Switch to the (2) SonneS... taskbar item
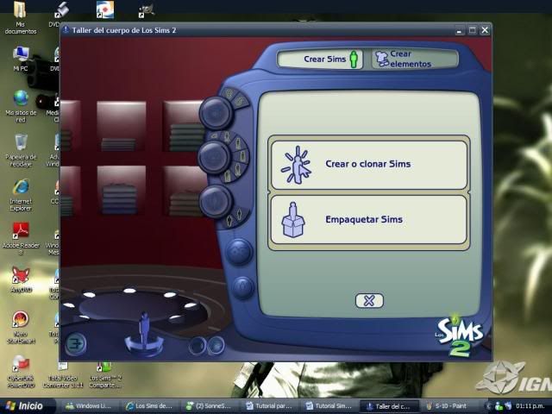 (210, 406)
